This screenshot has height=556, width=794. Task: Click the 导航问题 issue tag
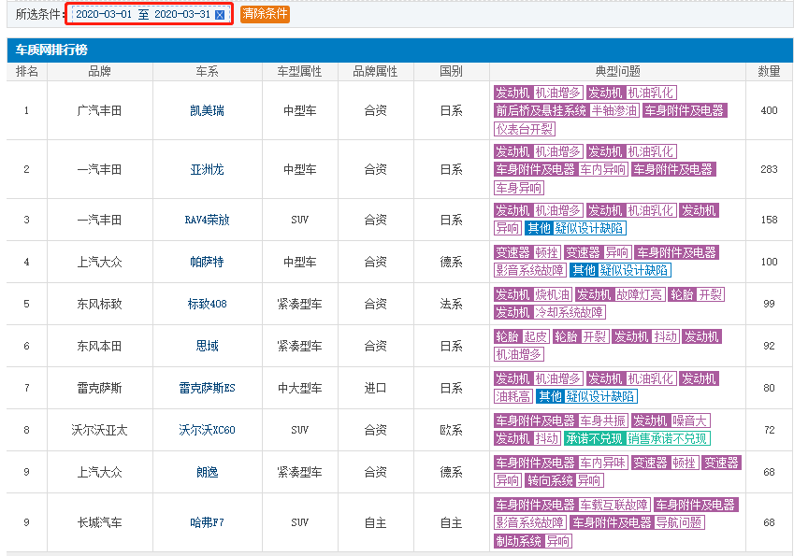679,521
